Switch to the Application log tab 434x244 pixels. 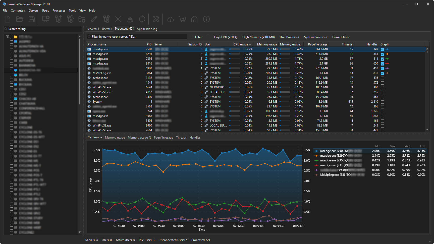(x=147, y=29)
